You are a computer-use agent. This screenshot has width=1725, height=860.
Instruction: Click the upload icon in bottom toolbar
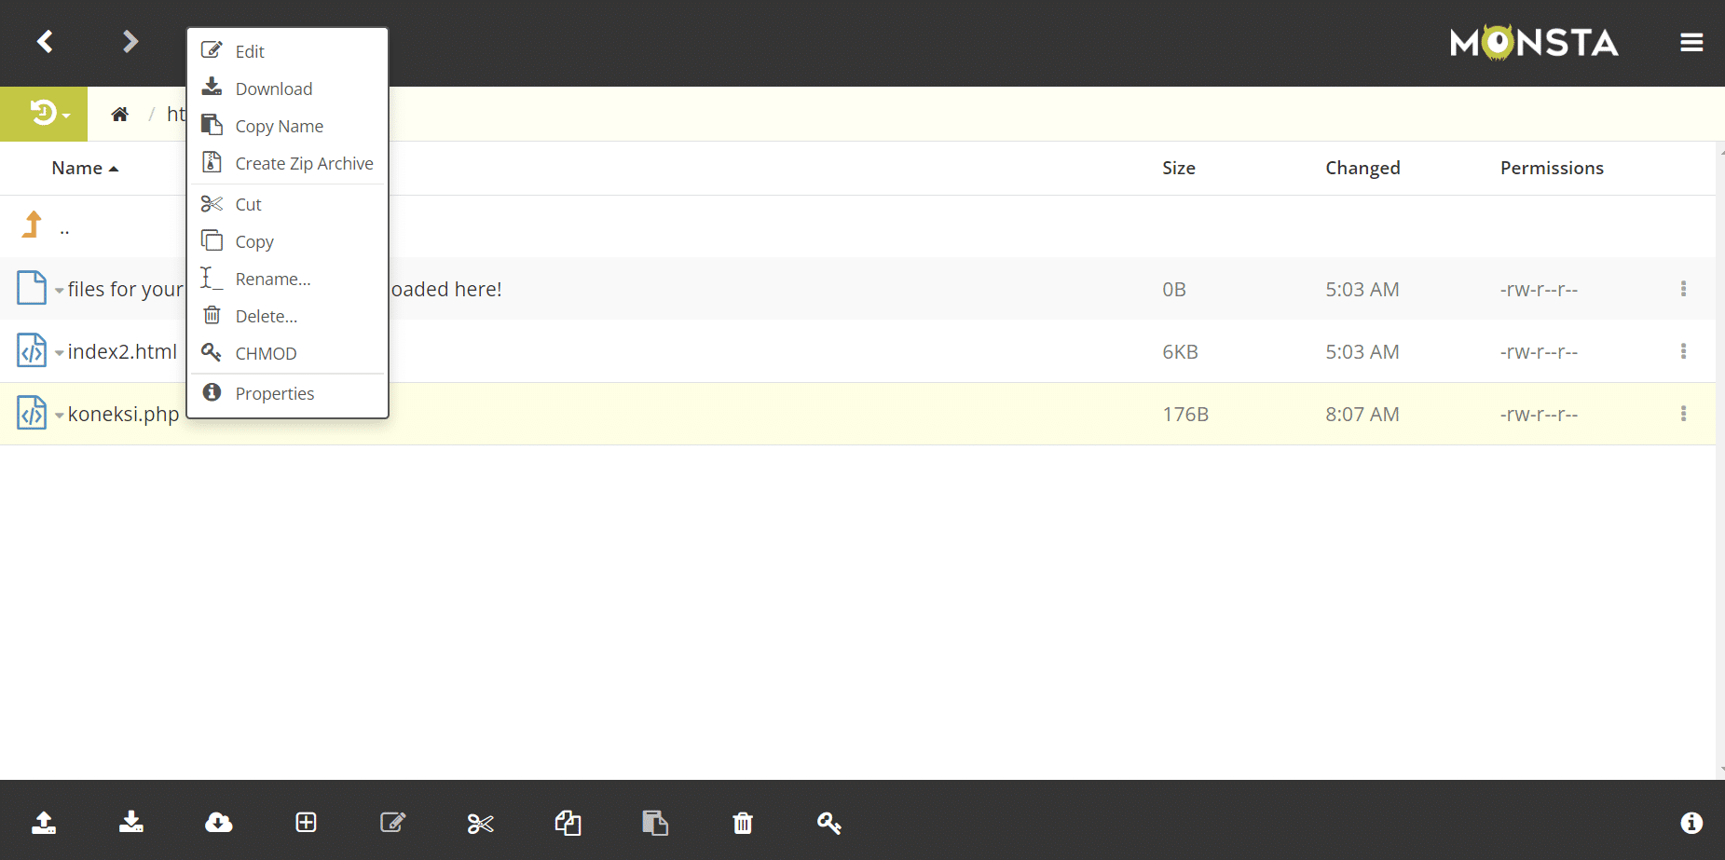(x=44, y=823)
